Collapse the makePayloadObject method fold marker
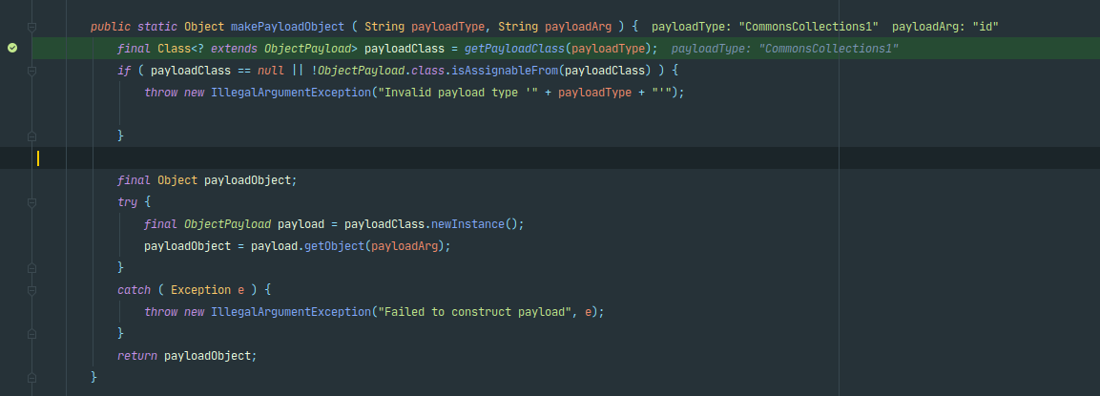This screenshot has width=1100, height=396. pyautogui.click(x=31, y=26)
